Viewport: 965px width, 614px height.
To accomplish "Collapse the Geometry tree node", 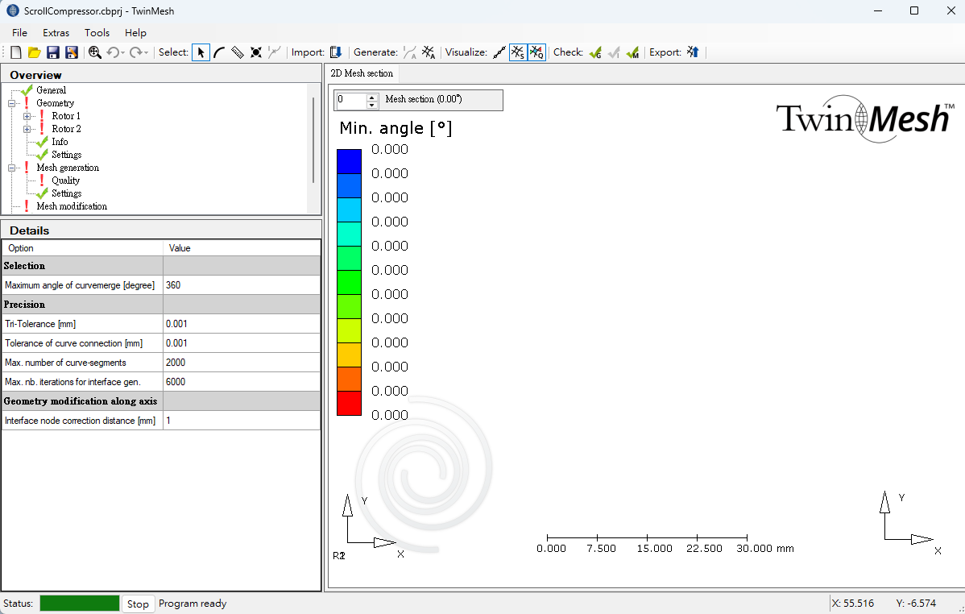I will pos(12,103).
